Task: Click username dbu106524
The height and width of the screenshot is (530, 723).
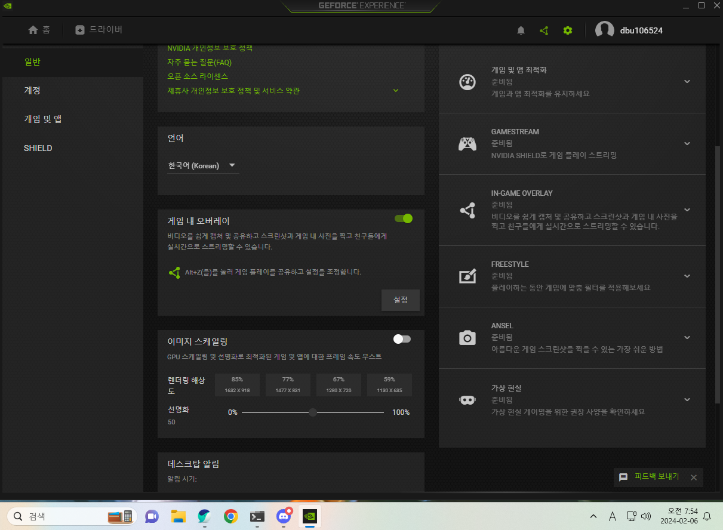Action: click(x=640, y=30)
